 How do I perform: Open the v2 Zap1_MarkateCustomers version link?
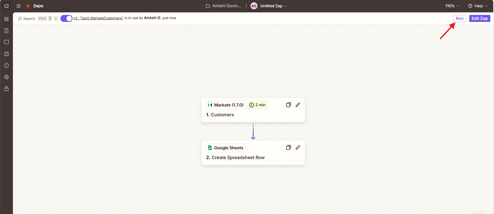(x=98, y=18)
